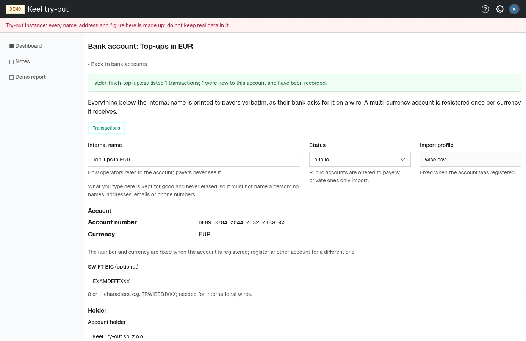The image size is (526, 341).
Task: Click the Notes square icon
Action: 11,62
